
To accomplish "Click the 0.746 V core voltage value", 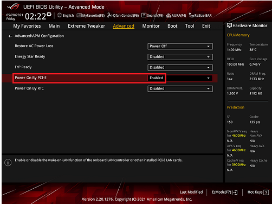I will pos(255,65).
